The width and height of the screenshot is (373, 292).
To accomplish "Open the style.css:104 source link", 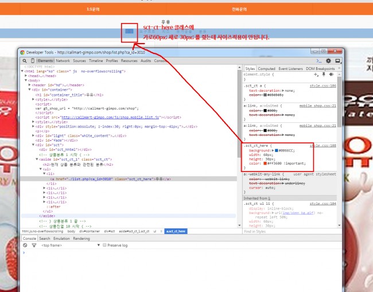I will 323,204.
